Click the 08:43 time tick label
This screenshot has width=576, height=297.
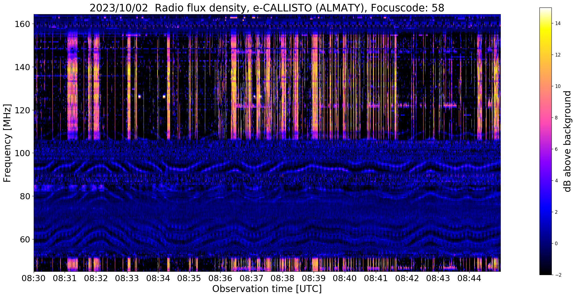(438, 278)
